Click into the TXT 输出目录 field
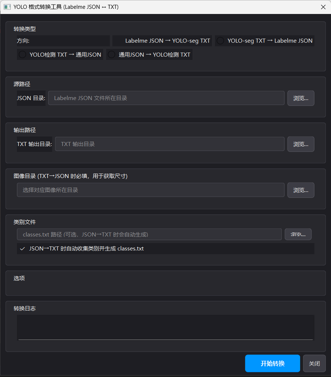Screen dimensions: 331x377 pyautogui.click(x=170, y=144)
